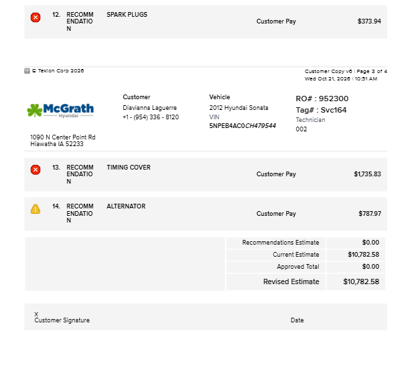
Task: Select the ALTERNATOR recommendation title
Action: pos(126,206)
